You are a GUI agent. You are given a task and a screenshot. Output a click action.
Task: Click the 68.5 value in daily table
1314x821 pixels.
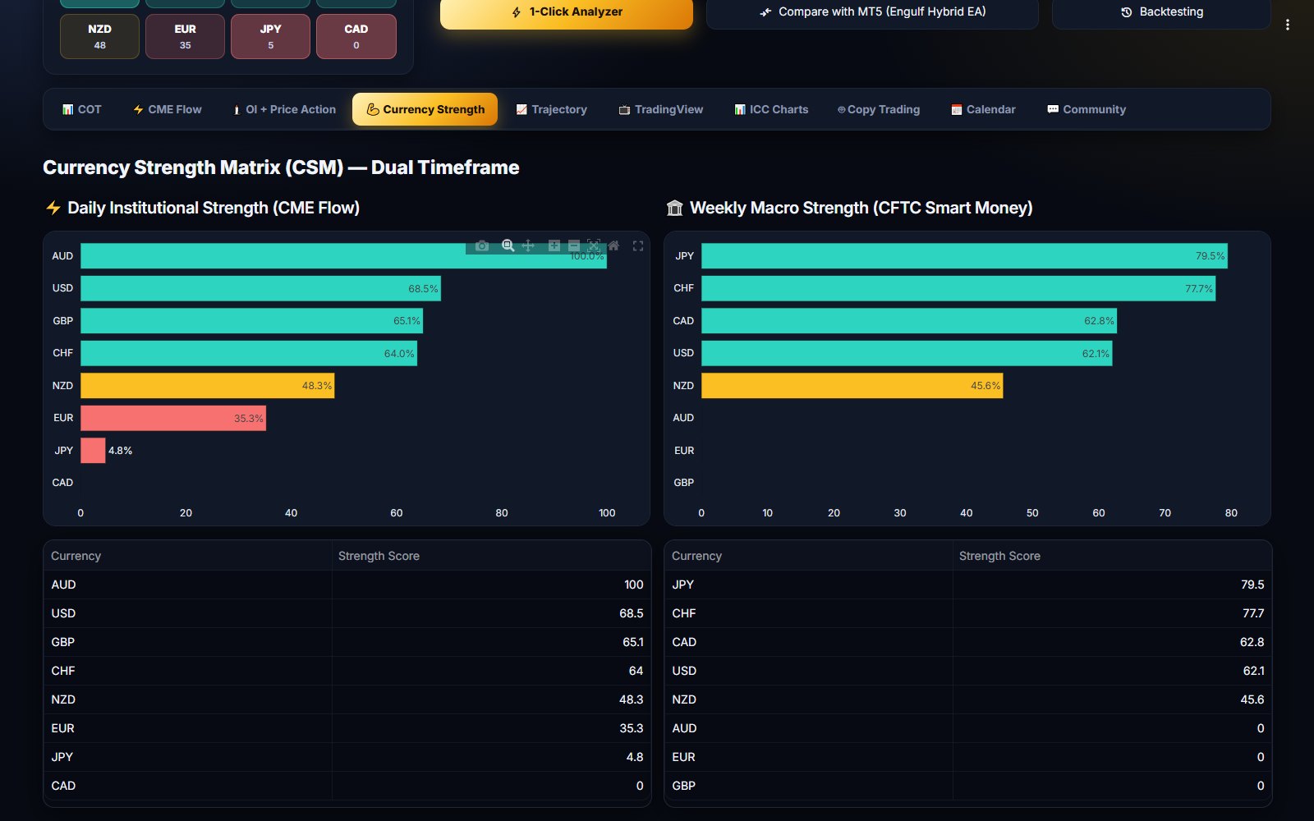click(x=631, y=613)
